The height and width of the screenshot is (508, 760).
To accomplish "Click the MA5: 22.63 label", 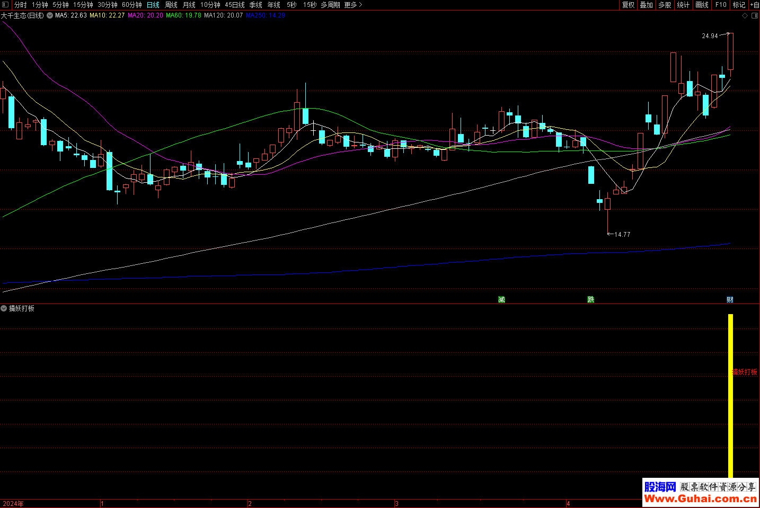I will tap(71, 15).
